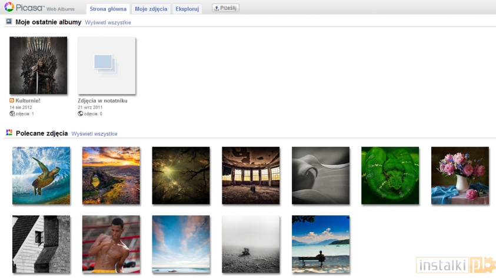Click the album icon beside Moje ostatnie albumy

click(x=9, y=22)
